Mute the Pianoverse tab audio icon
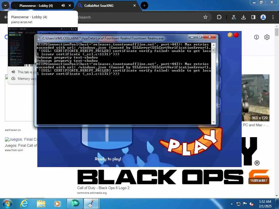Viewport: 279px width, 209px height. point(63,5)
